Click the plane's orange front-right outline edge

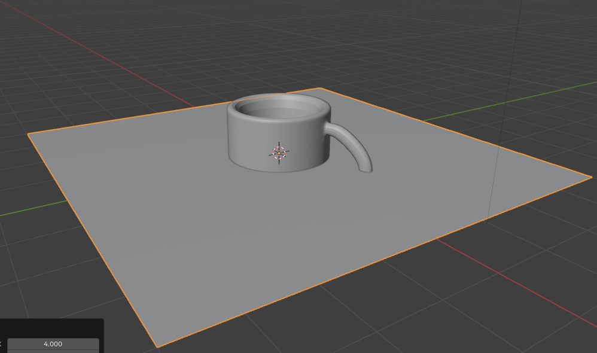click(371, 262)
